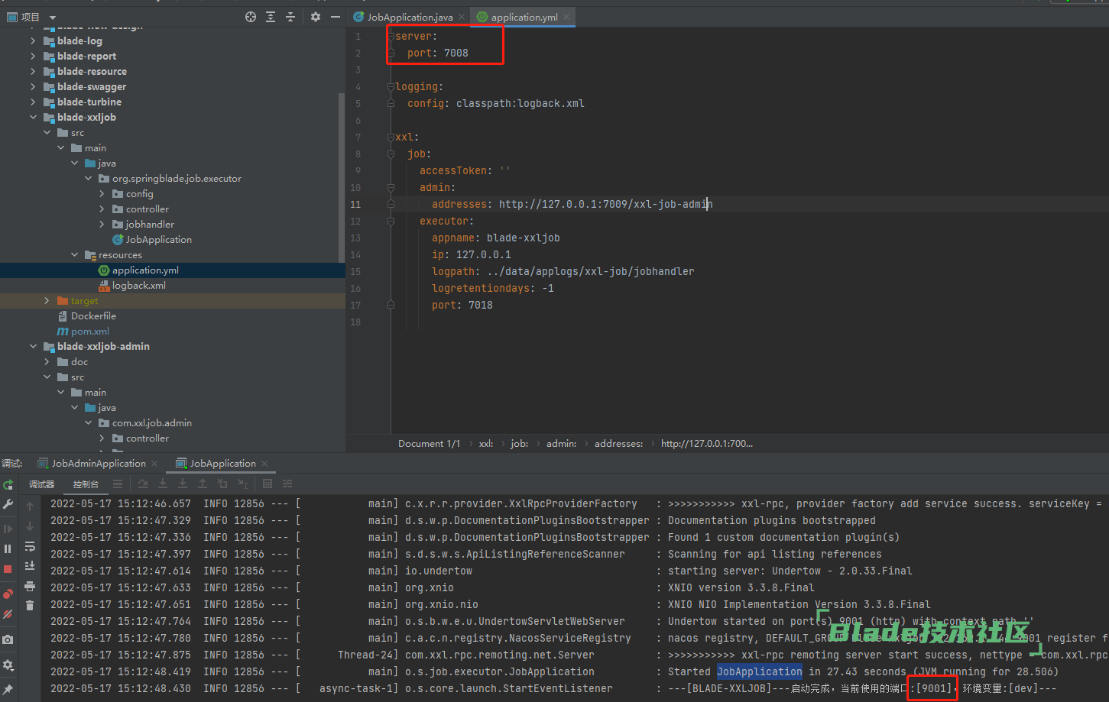The width and height of the screenshot is (1109, 702).
Task: Click the xxl: breadcrumb
Action: 486,443
